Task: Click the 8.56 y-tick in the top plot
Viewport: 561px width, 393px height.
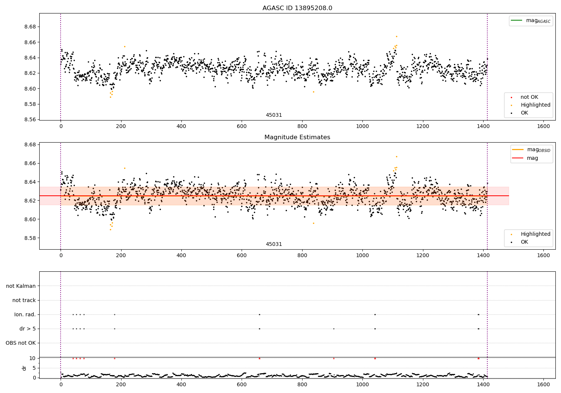Action: [x=30, y=120]
